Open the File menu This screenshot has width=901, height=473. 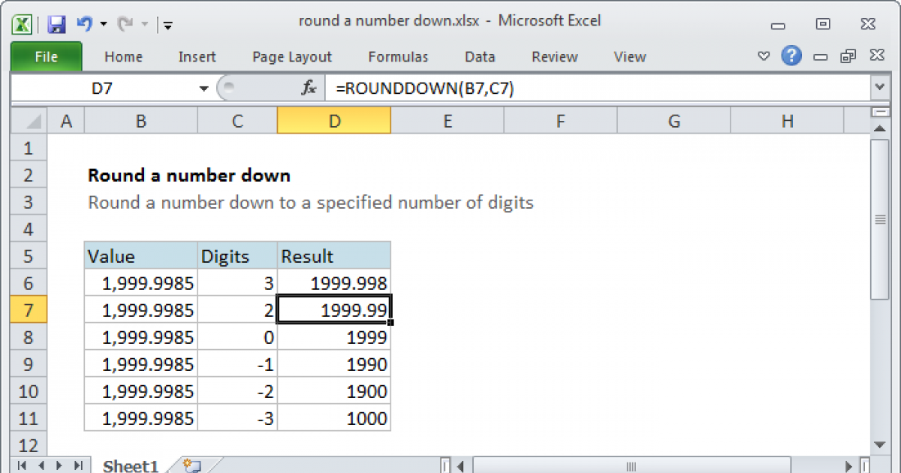45,56
